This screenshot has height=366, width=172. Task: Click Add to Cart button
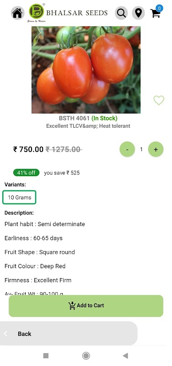(x=86, y=306)
